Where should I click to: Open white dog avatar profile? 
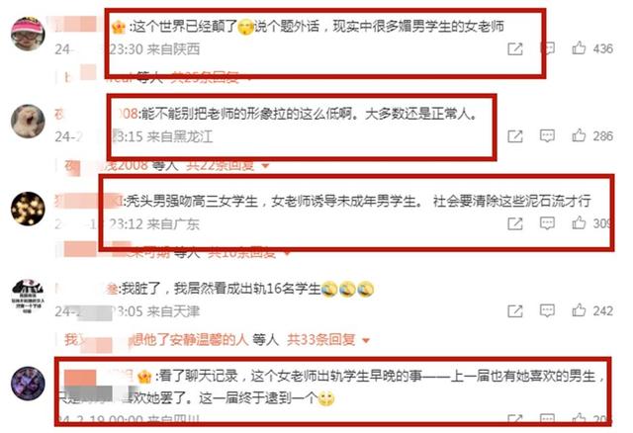point(28,121)
